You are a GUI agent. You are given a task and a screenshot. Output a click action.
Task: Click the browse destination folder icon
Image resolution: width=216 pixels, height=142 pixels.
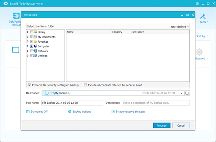click(x=187, y=93)
